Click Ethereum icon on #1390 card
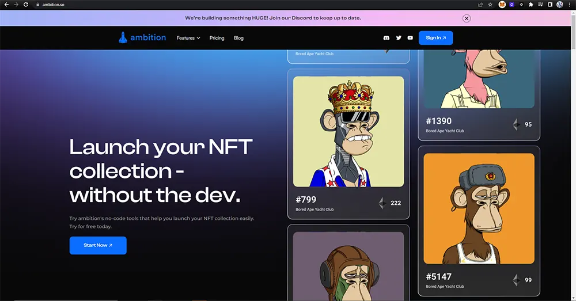Screen dimensions: 576x301 [517, 124]
